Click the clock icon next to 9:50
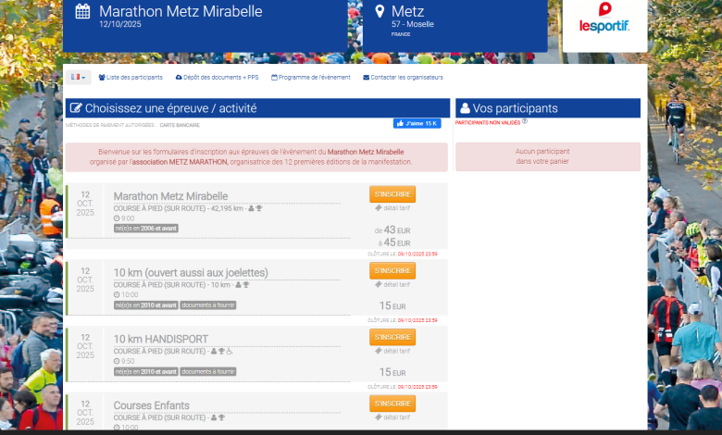 click(117, 361)
